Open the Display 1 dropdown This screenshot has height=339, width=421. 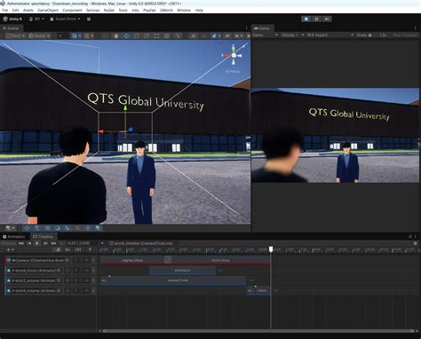coord(292,35)
